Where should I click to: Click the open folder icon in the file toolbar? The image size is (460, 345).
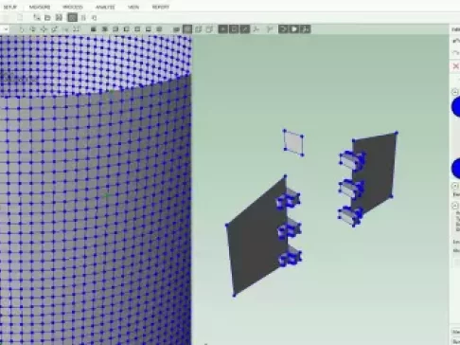[x=47, y=18]
